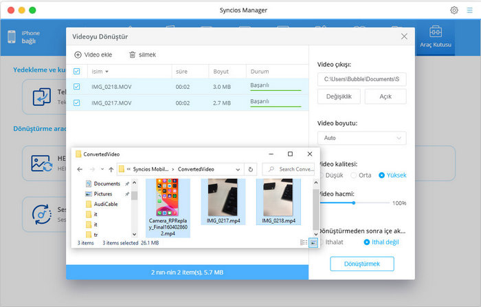
Task: Click Syncios Mobil... breadcrumb in address bar
Action: click(150, 169)
